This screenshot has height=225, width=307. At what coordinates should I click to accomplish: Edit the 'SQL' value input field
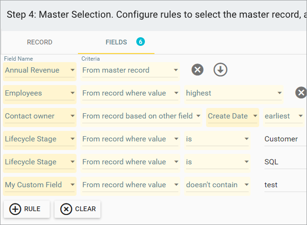point(284,162)
